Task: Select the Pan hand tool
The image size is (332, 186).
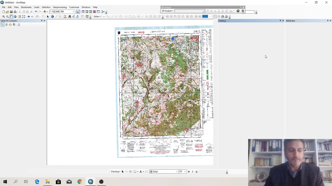Action: 11,17
